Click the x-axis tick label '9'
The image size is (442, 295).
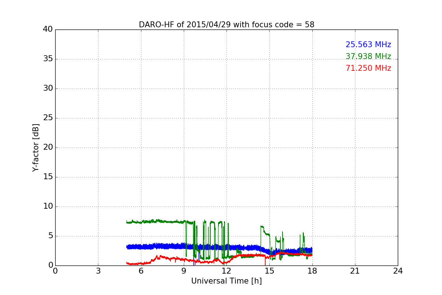[x=184, y=271]
